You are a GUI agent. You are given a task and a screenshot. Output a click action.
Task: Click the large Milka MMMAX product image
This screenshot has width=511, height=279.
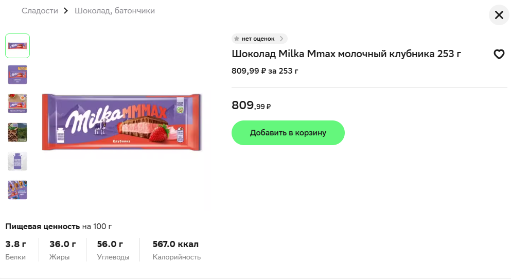(x=121, y=123)
